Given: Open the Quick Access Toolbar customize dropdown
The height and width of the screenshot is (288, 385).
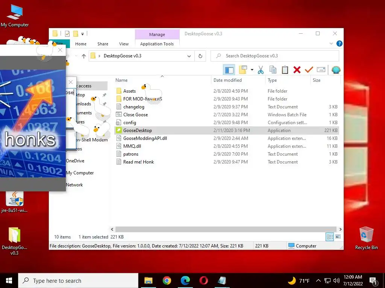Looking at the screenshot, I should [82, 34].
